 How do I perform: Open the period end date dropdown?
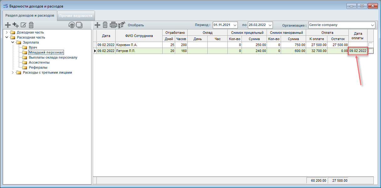pyautogui.click(x=270, y=25)
